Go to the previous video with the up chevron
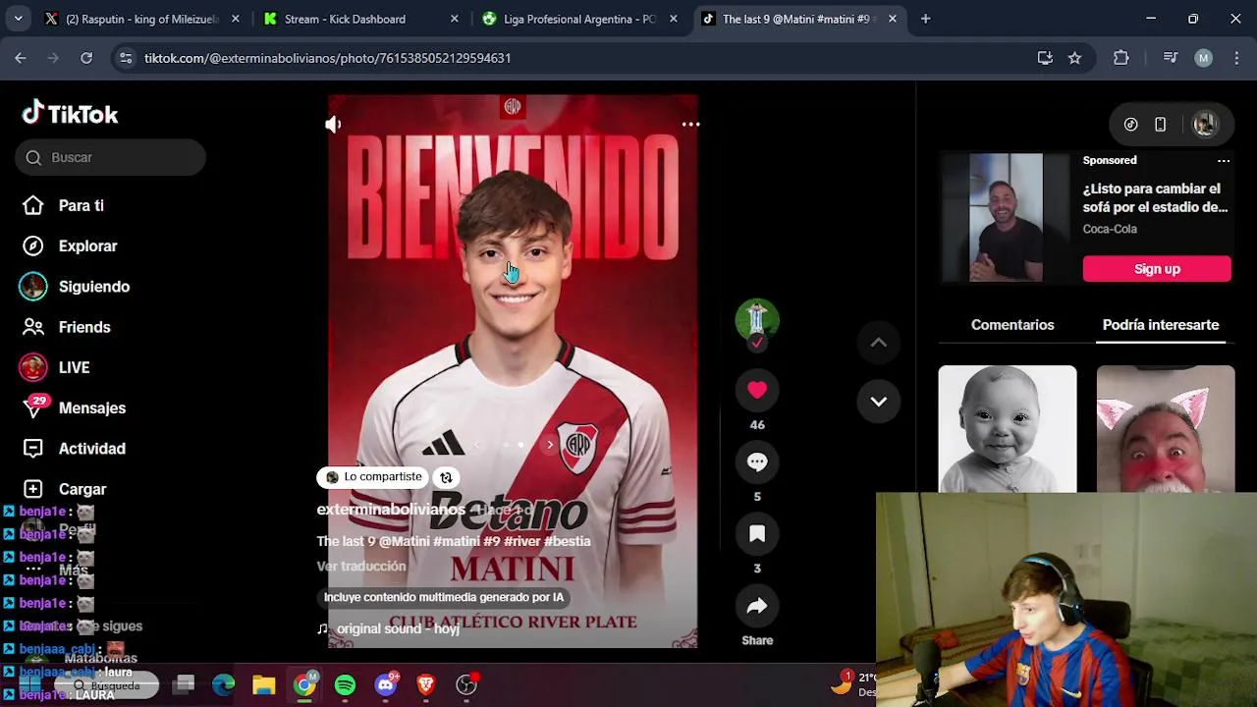The height and width of the screenshot is (707, 1257). coord(879,343)
